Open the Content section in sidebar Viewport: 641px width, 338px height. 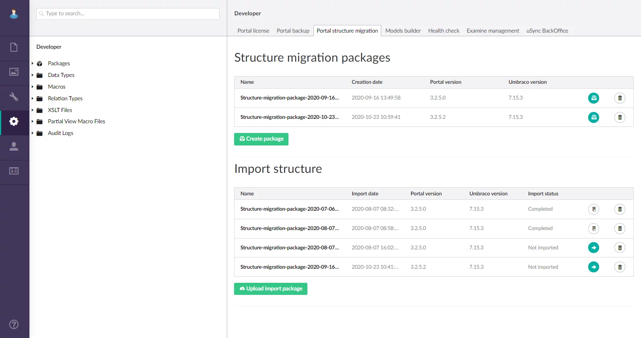pyautogui.click(x=14, y=48)
